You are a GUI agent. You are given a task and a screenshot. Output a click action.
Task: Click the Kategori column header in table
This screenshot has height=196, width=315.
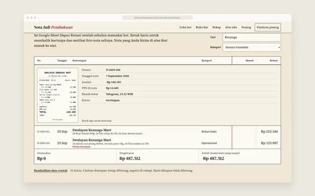[207, 60]
